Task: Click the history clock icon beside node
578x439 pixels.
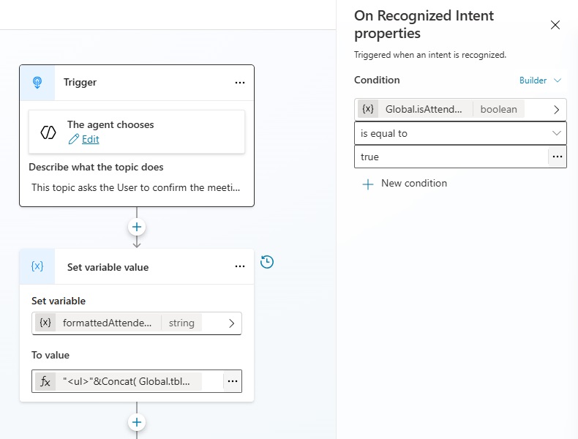Action: click(x=267, y=262)
